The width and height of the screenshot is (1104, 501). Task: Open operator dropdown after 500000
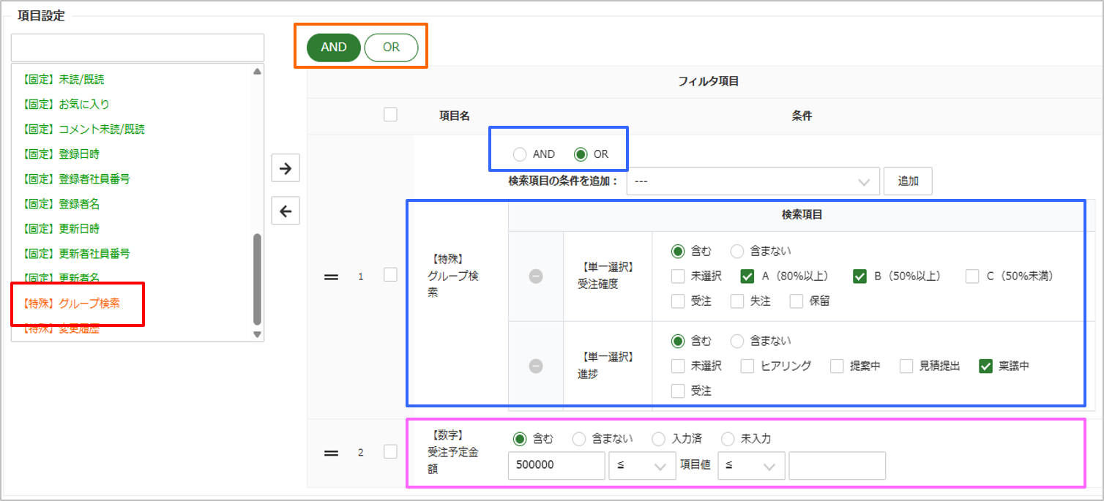642,466
